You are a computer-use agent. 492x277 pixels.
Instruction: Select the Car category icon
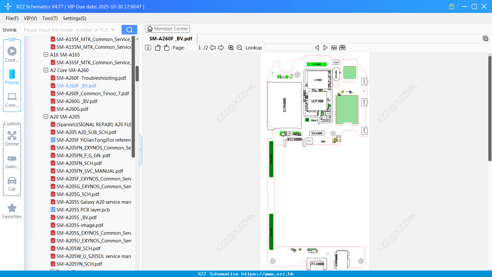[x=12, y=184]
